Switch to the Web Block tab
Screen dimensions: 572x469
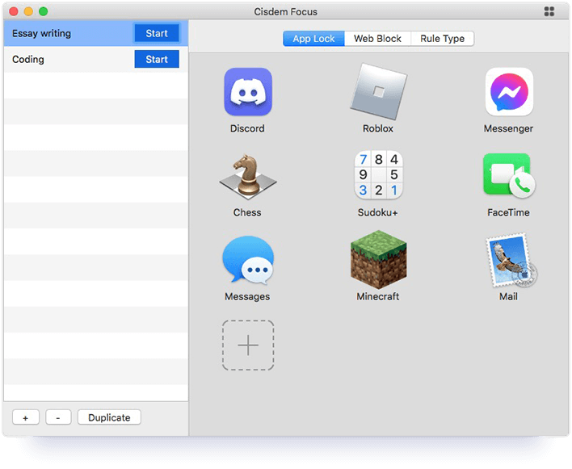coord(377,39)
